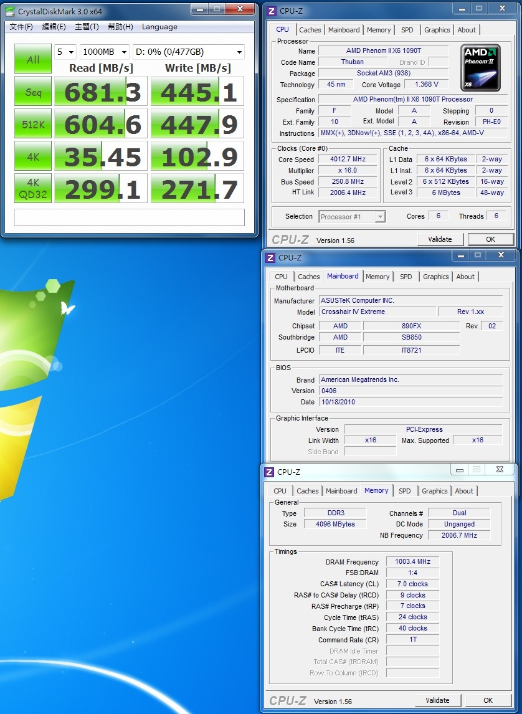522x714 pixels.
Task: Open the test run count dropdown showing 5
Action: [x=65, y=52]
